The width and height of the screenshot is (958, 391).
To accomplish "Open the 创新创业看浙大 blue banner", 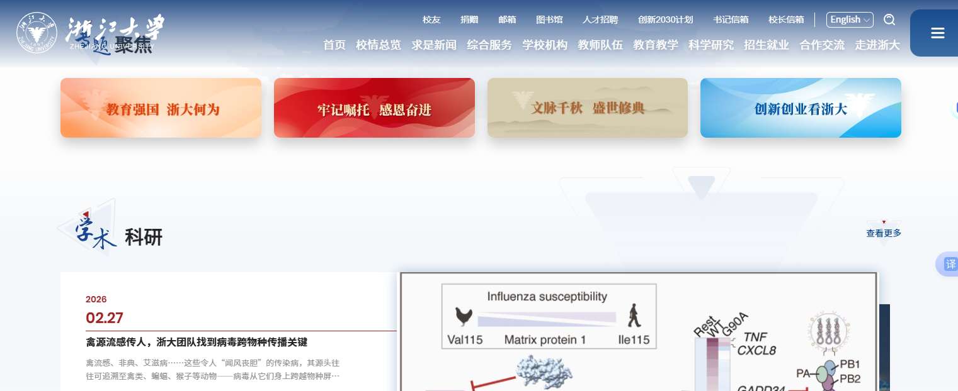I will click(801, 107).
